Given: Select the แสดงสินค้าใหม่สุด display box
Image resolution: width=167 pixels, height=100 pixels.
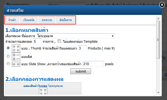Looking at the screenshot, I should tap(43, 88).
